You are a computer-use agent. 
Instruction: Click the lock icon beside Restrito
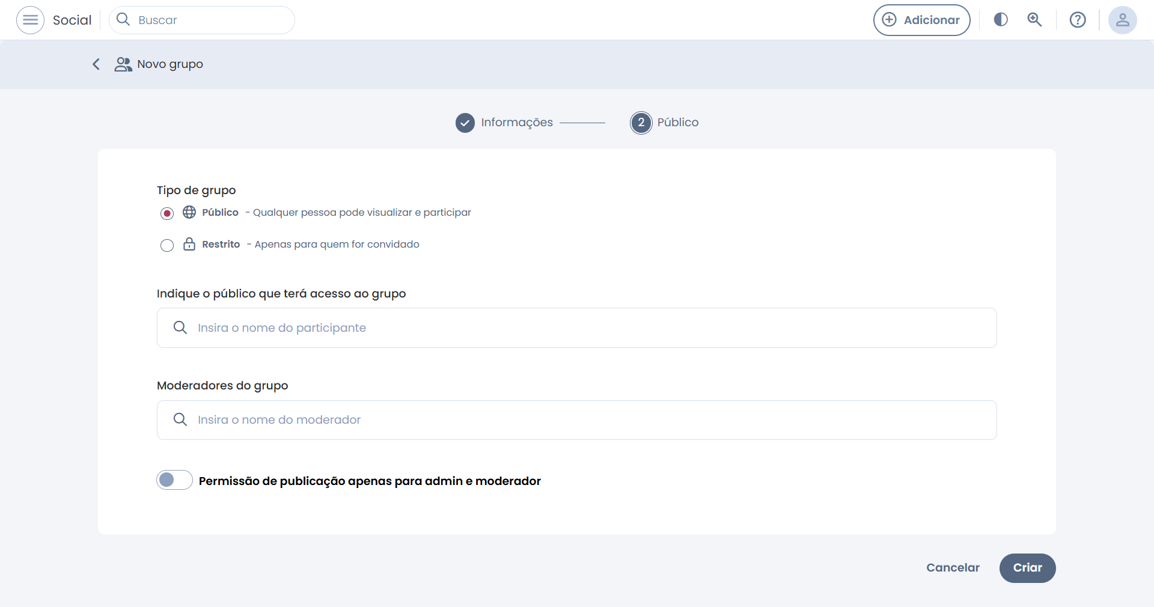189,244
